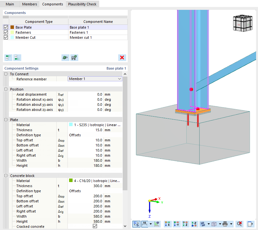Delete selected component using red X icon

[122, 58]
